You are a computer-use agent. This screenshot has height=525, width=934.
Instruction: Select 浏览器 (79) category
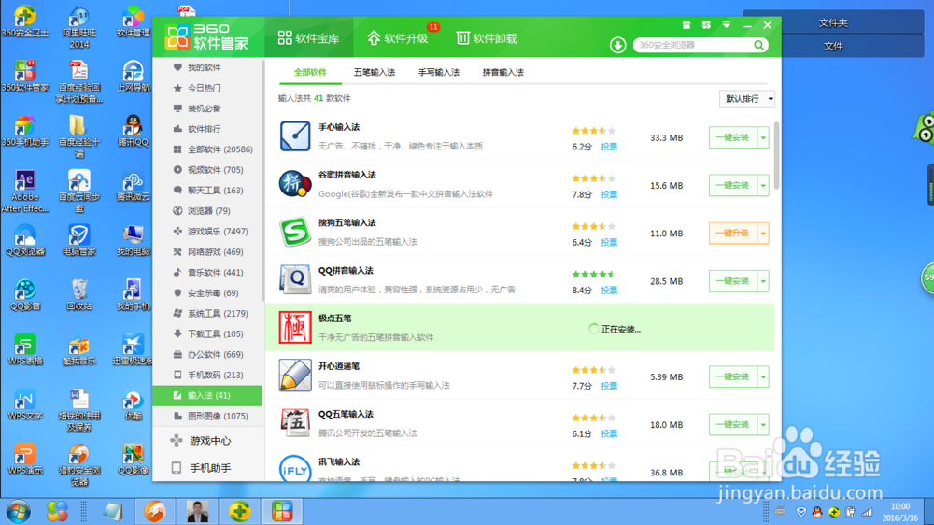pos(207,211)
